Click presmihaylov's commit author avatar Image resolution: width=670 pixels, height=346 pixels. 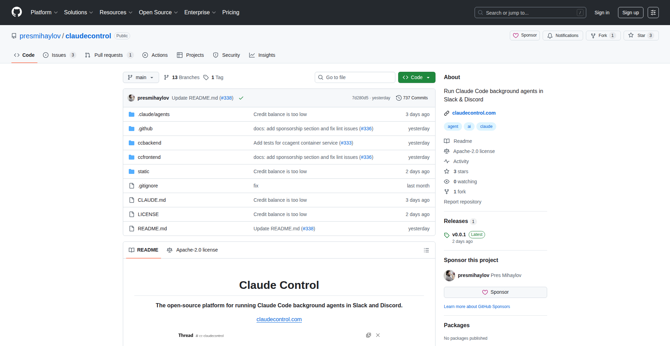tap(132, 98)
